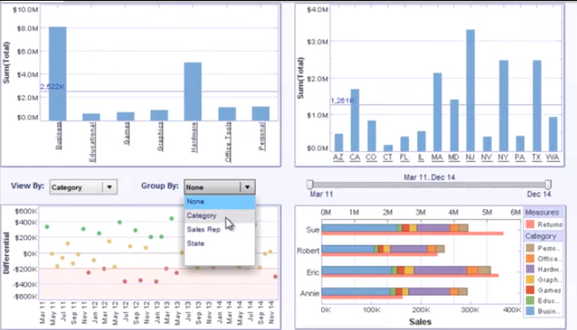Click the Graphics axis label

click(160, 136)
